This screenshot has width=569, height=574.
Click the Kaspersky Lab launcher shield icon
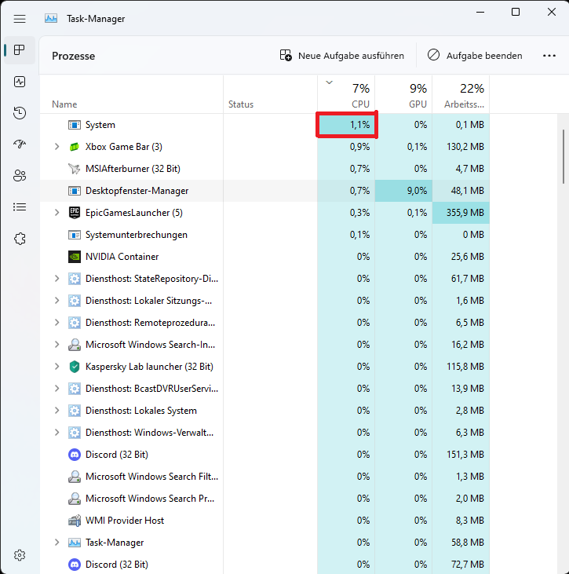[75, 367]
